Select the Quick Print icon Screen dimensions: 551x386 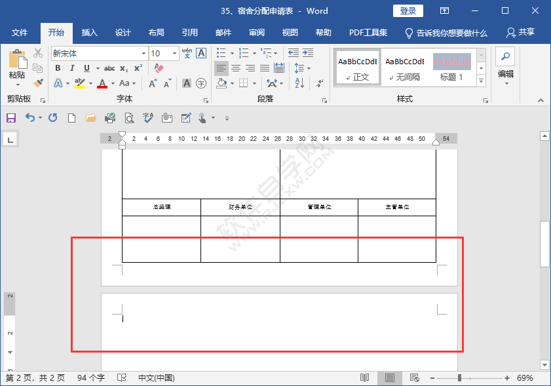(109, 118)
